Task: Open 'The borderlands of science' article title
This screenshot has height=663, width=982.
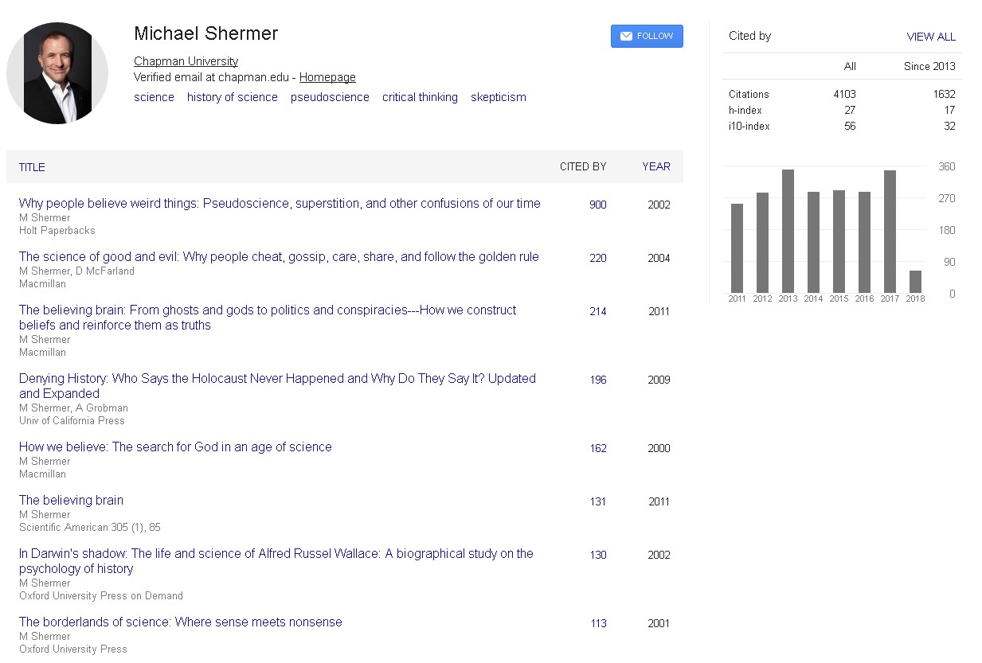Action: pos(181,622)
